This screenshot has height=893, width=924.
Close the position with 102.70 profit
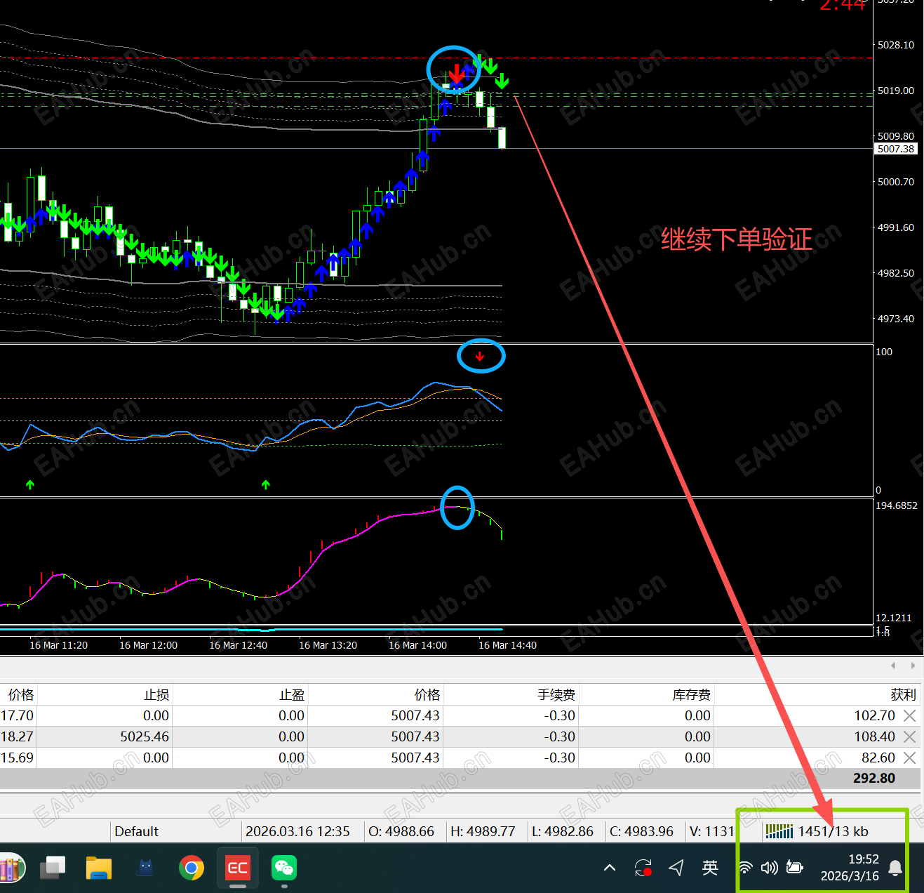point(909,715)
